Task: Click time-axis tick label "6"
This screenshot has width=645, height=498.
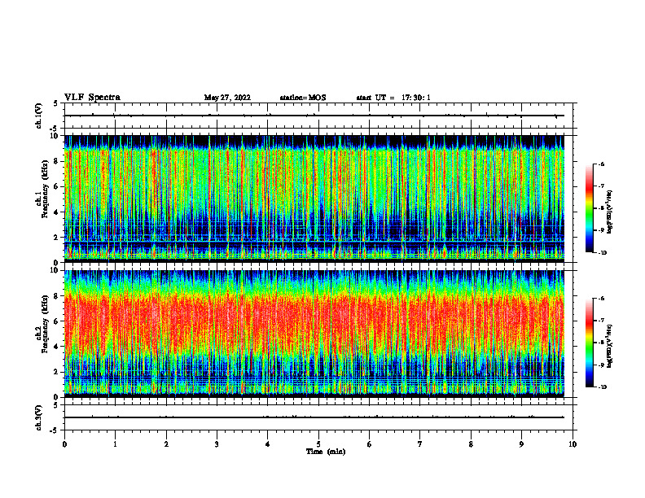Action: (370, 444)
